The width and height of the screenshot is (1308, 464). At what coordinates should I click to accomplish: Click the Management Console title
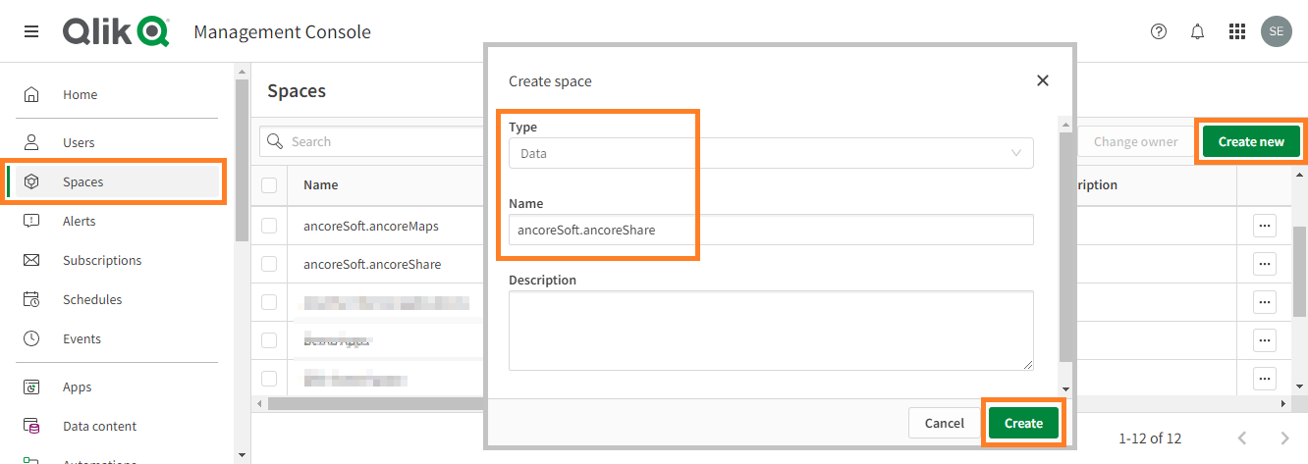pos(283,31)
